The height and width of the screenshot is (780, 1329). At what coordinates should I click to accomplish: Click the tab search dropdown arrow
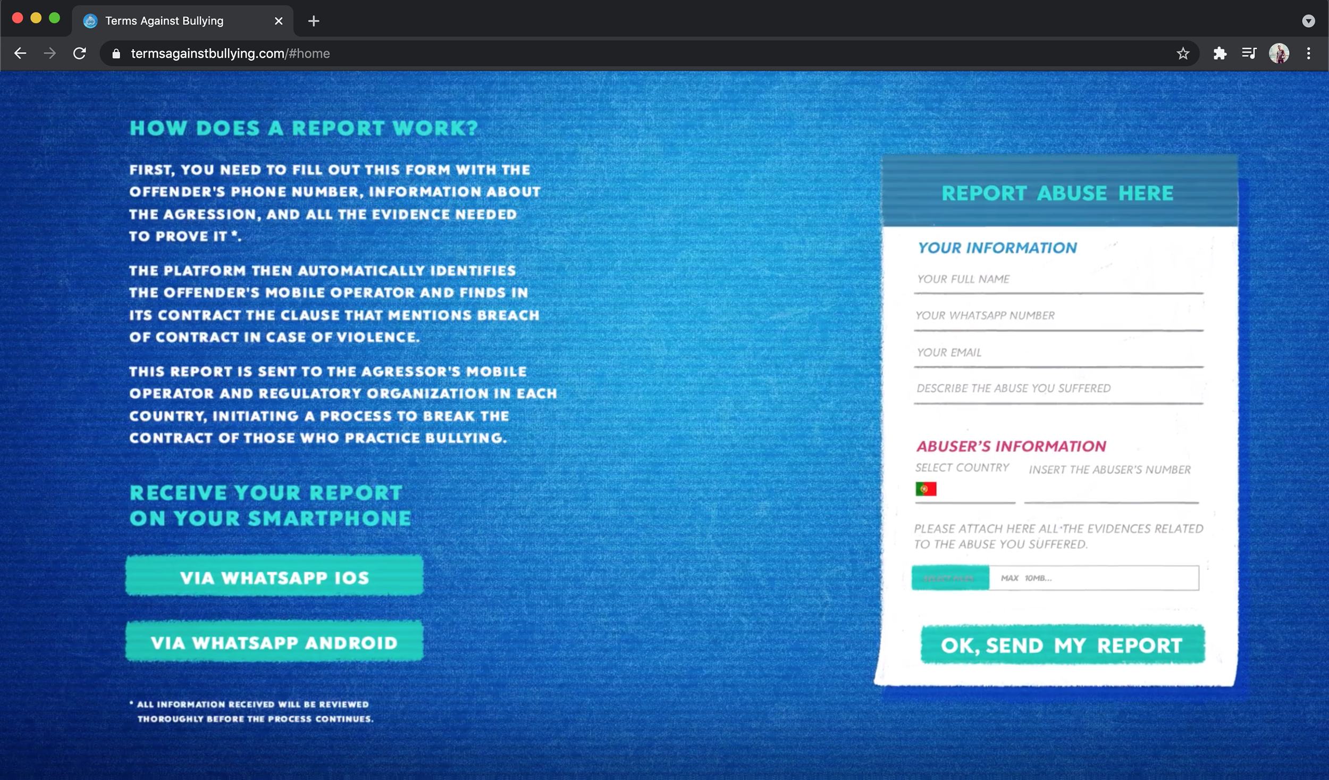1308,21
